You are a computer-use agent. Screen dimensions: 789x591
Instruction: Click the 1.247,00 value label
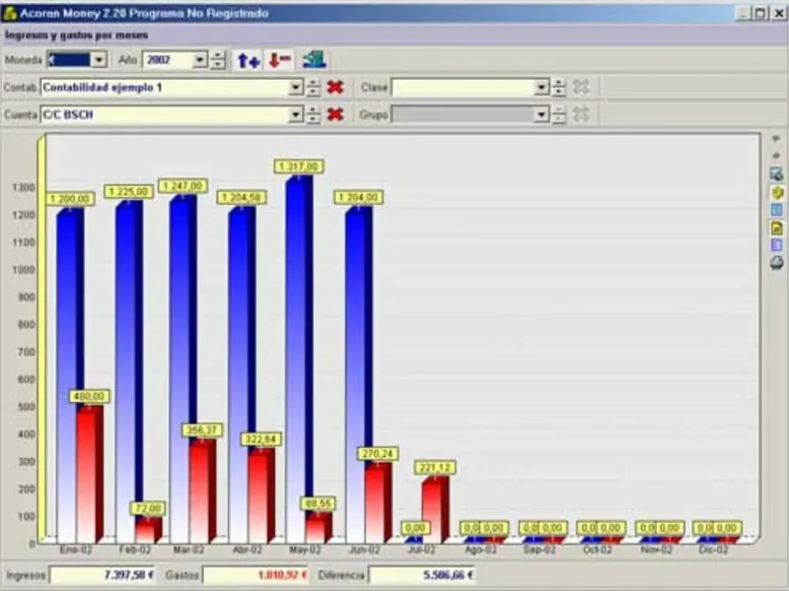pyautogui.click(x=182, y=185)
